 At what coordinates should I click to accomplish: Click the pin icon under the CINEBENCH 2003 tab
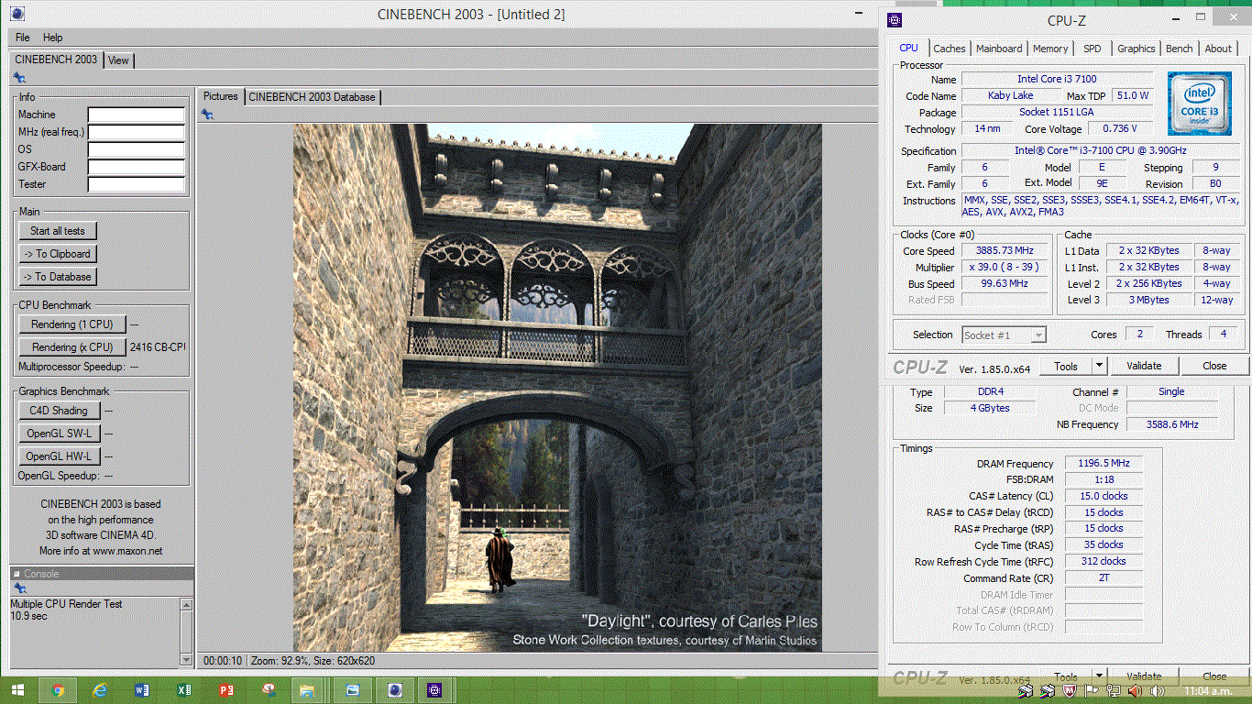click(19, 78)
